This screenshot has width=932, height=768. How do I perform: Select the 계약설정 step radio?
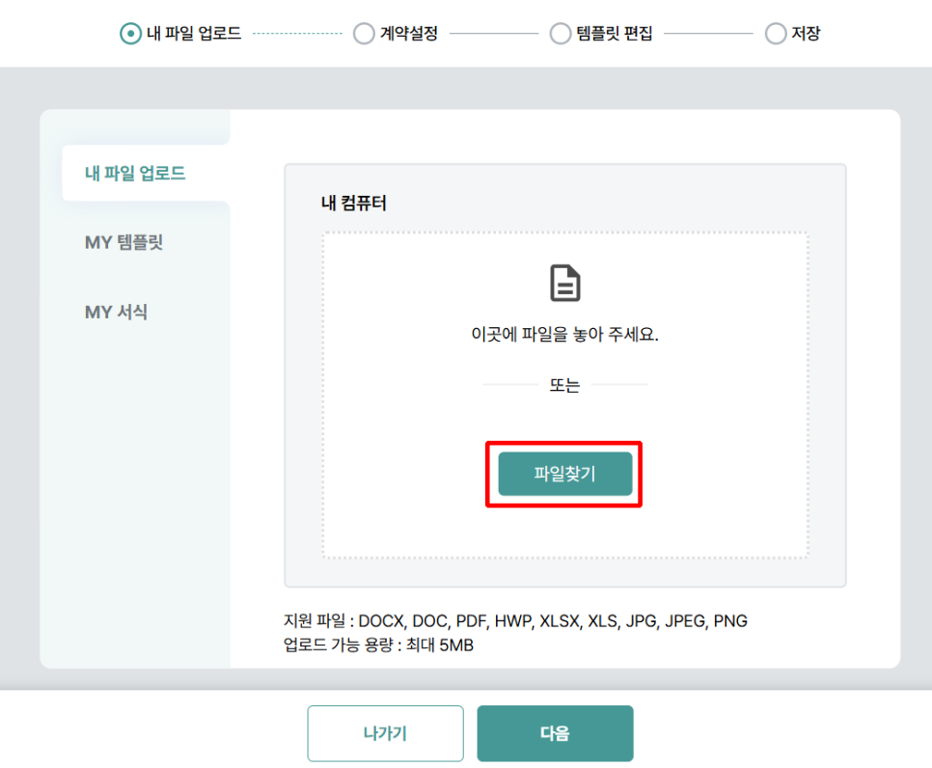(364, 34)
